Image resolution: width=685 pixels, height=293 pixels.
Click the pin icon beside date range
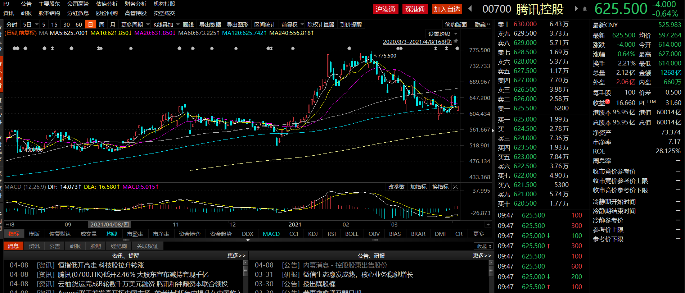[x=456, y=41]
